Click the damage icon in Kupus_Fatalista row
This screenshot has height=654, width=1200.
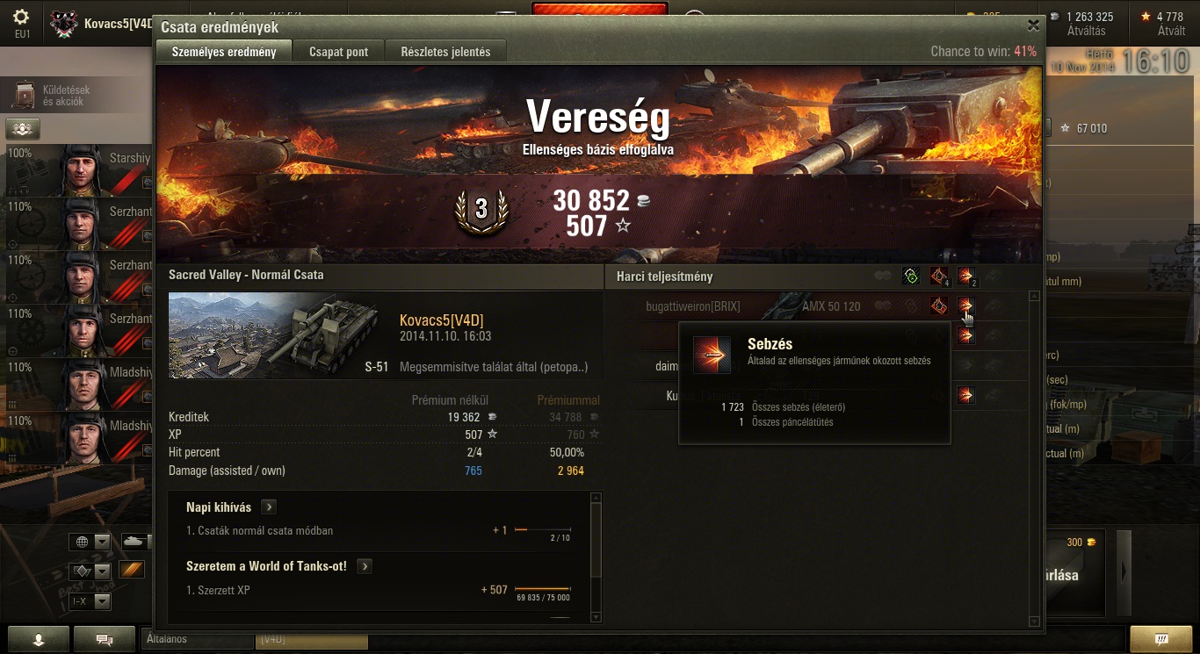[965, 395]
